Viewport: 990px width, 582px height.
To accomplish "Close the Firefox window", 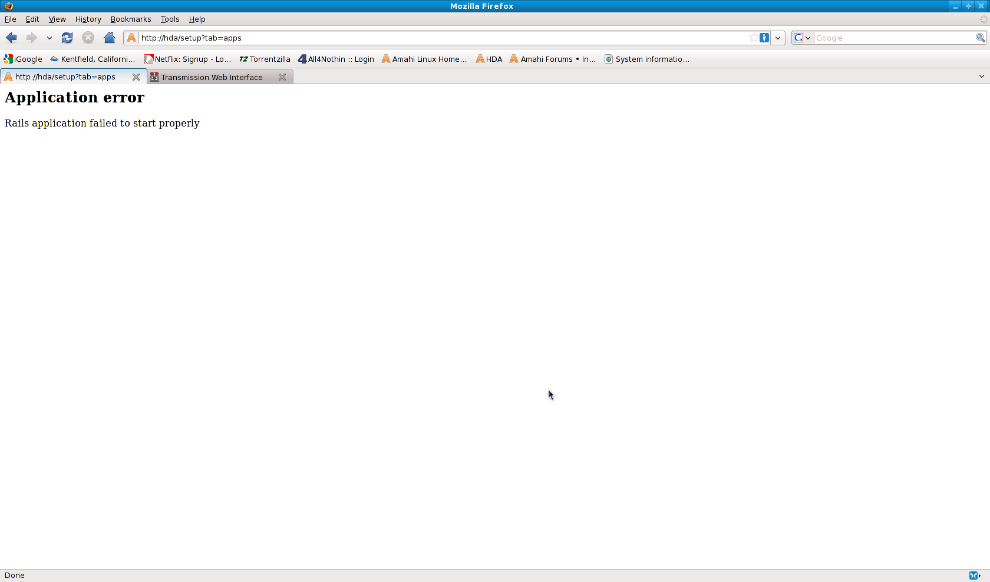I will [981, 6].
